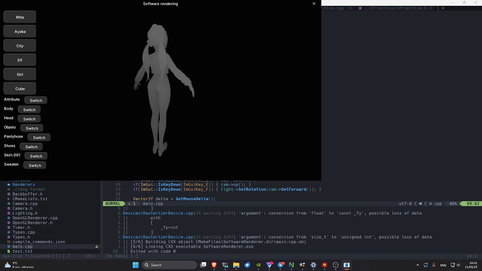Click the NORMAL mode indicator in statusline

click(x=113, y=204)
